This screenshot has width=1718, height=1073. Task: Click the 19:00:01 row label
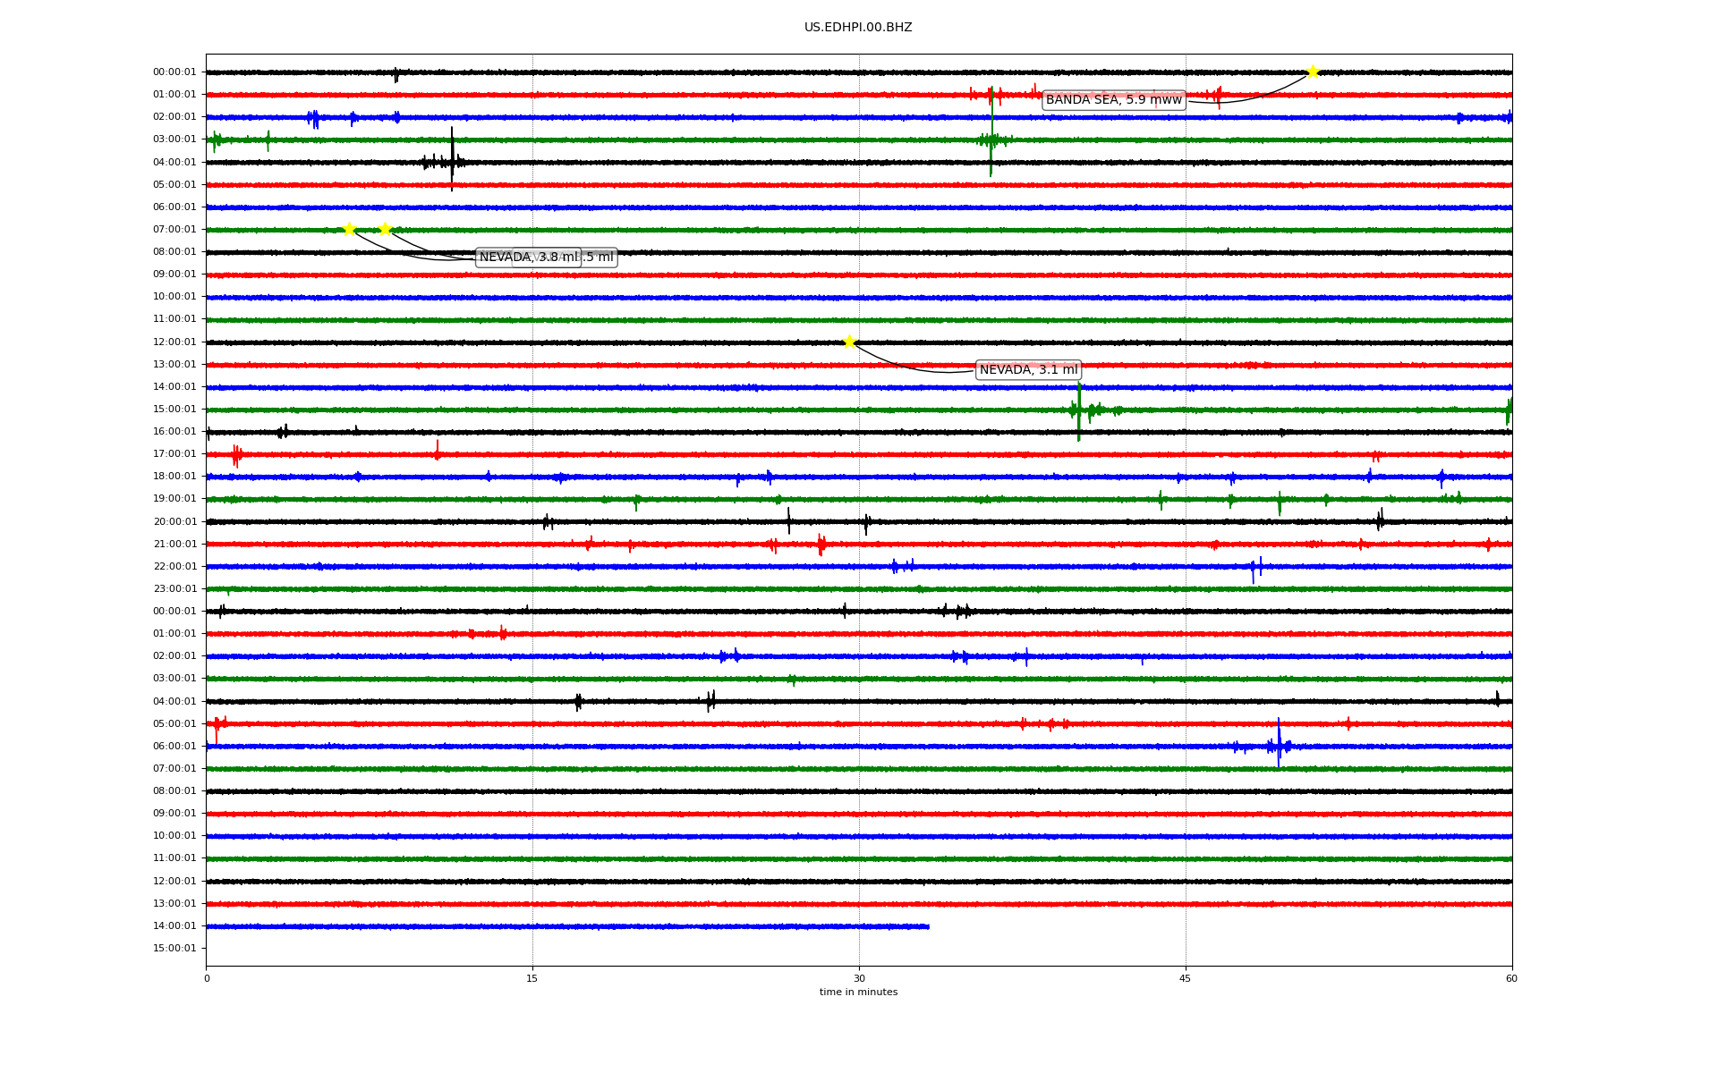174,499
